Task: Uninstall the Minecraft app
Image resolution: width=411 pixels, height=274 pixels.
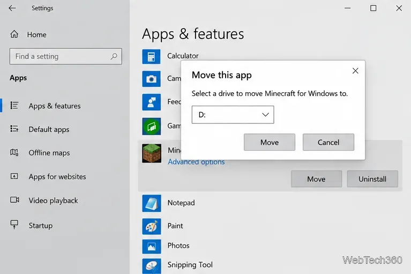Action: click(372, 179)
